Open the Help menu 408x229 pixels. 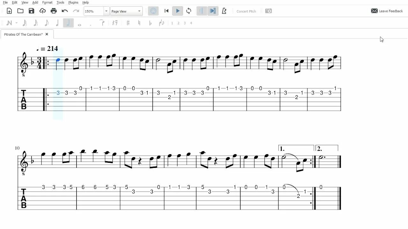coord(85,3)
